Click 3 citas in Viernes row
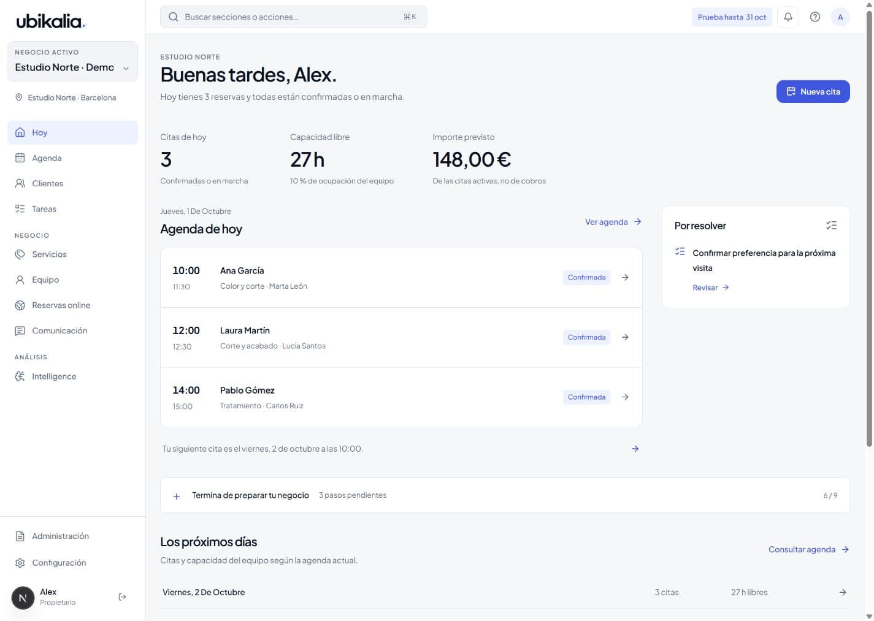The width and height of the screenshot is (874, 621). click(x=667, y=592)
